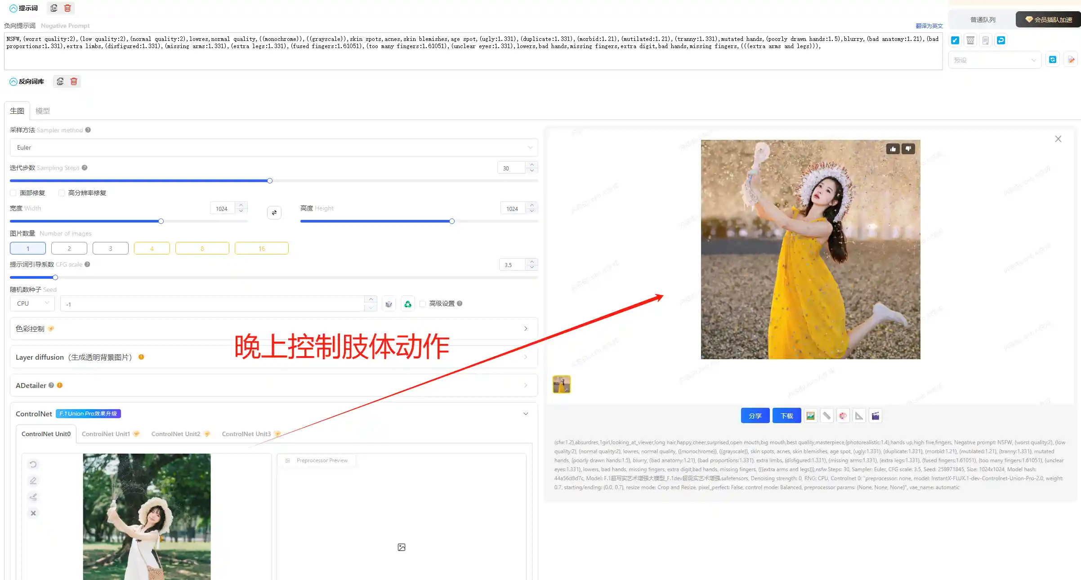This screenshot has width=1081, height=580.
Task: Click the green recycle seed icon
Action: (x=407, y=304)
